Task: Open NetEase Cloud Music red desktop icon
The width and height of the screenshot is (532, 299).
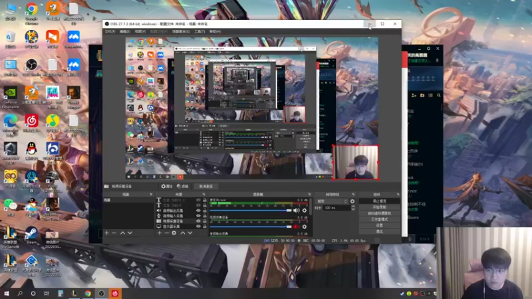Action: tap(31, 123)
